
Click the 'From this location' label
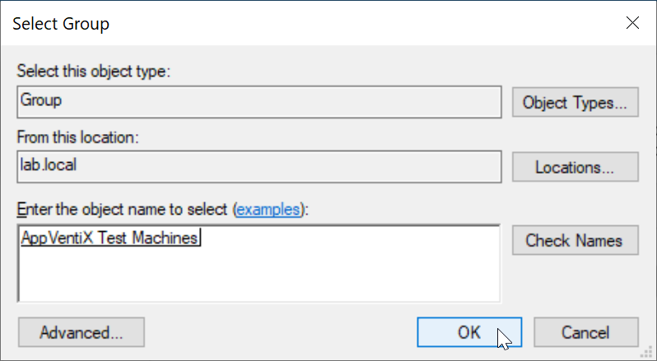coord(77,137)
